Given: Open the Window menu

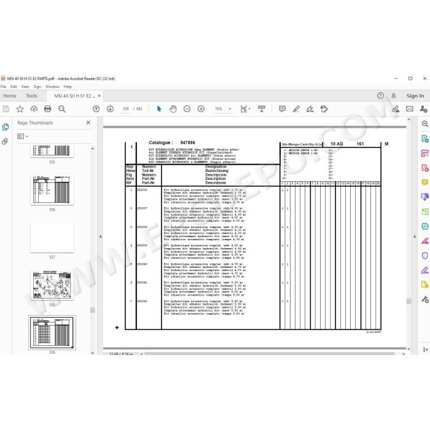Looking at the screenshot, I should 52,87.
